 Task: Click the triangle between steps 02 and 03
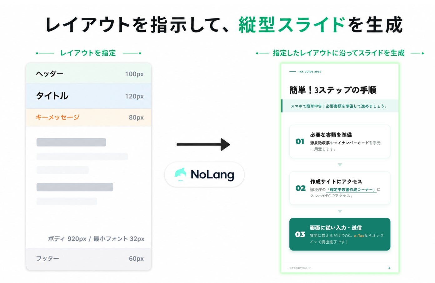(x=340, y=211)
